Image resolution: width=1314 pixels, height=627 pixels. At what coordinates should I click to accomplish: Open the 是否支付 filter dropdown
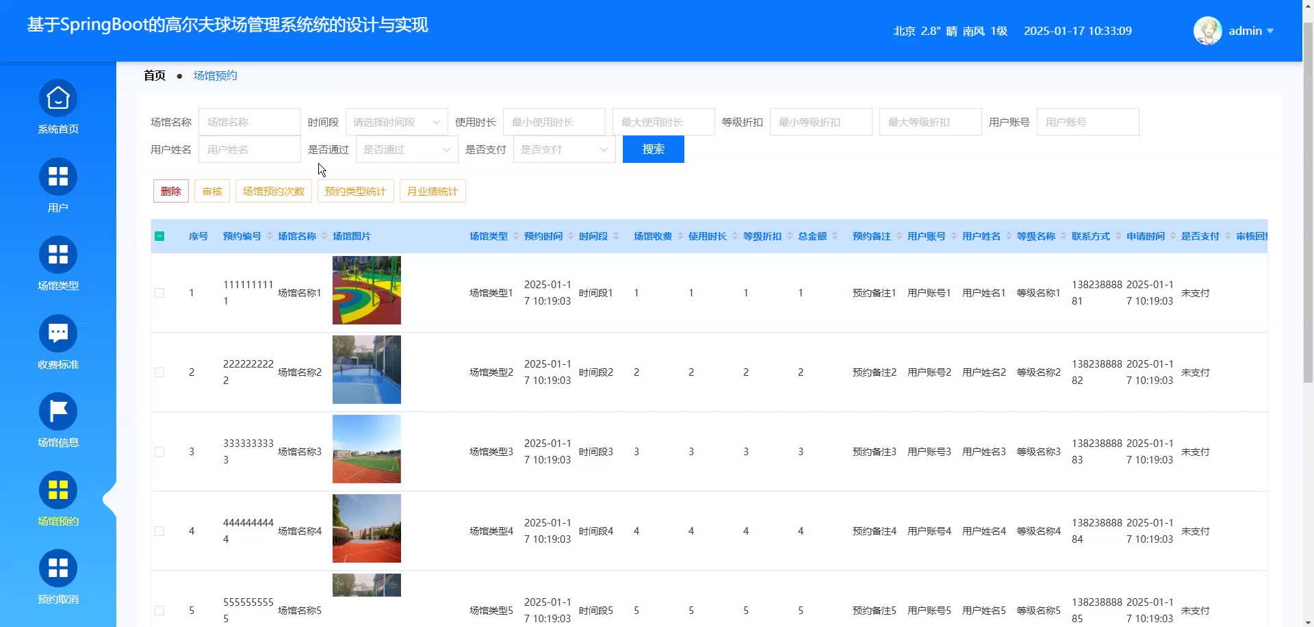[x=564, y=150]
